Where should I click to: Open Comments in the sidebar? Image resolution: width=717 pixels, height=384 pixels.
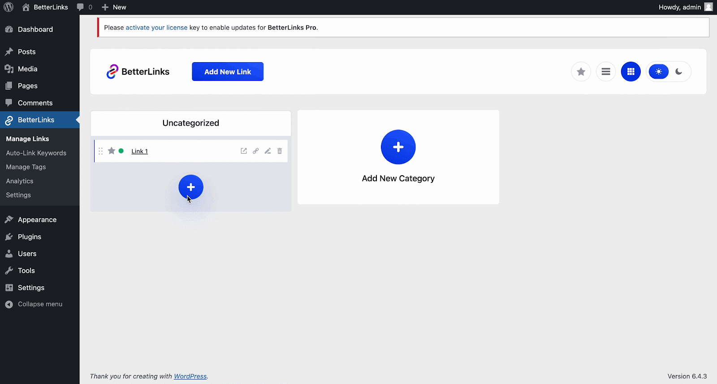point(40,103)
